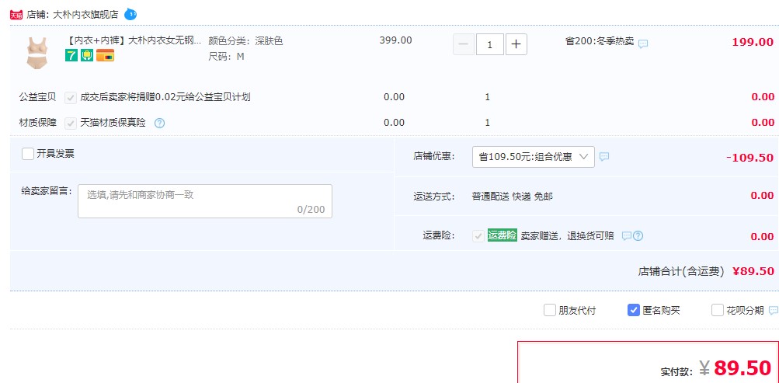Open the product thumbnail image
Image resolution: width=779 pixels, height=383 pixels.
[37, 52]
